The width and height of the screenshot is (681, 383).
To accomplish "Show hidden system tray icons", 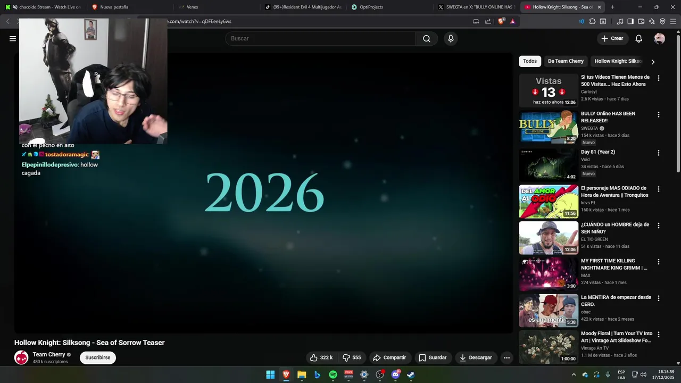I will pos(574,374).
